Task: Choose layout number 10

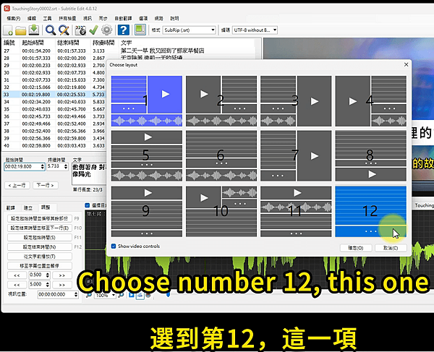Action: tap(221, 211)
